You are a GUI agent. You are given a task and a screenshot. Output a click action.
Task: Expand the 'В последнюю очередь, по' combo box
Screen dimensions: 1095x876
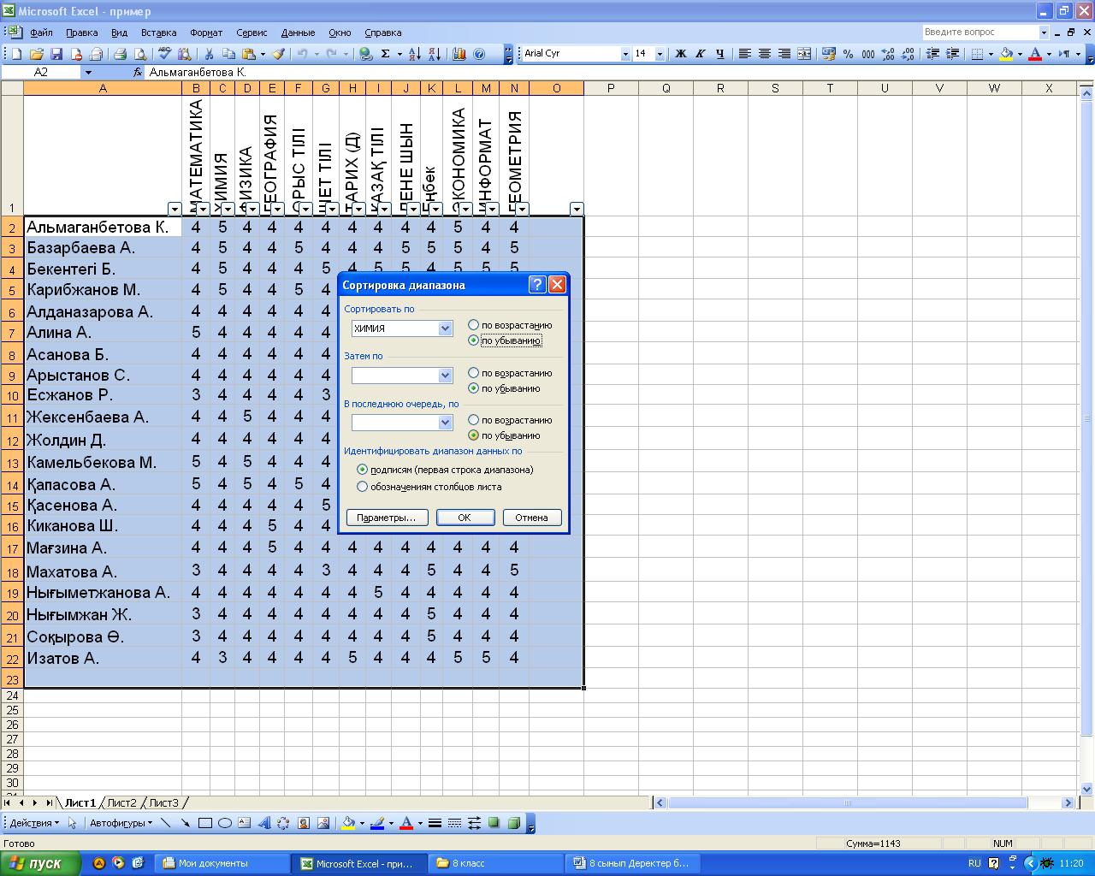[445, 423]
